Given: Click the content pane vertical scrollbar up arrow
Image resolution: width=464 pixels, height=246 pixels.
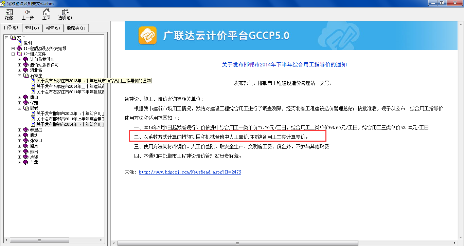Looking at the screenshot, I should [x=461, y=24].
